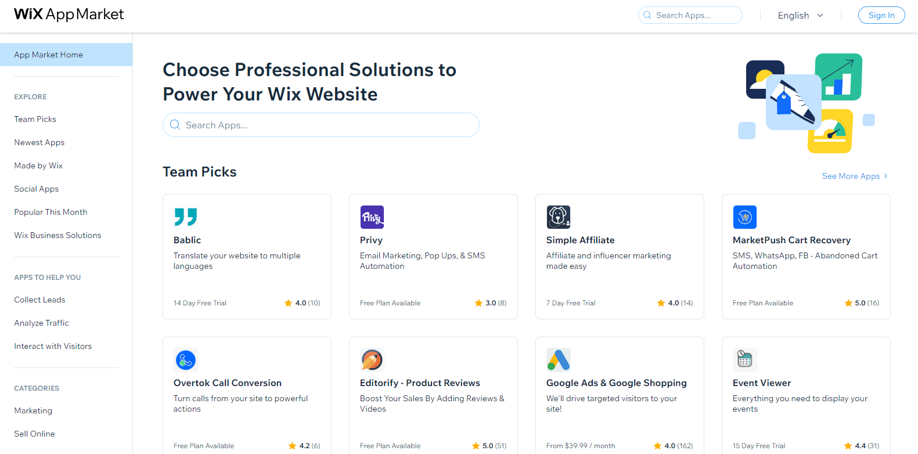Click the Team Picks section heading
Image resolution: width=918 pixels, height=454 pixels.
tap(200, 172)
